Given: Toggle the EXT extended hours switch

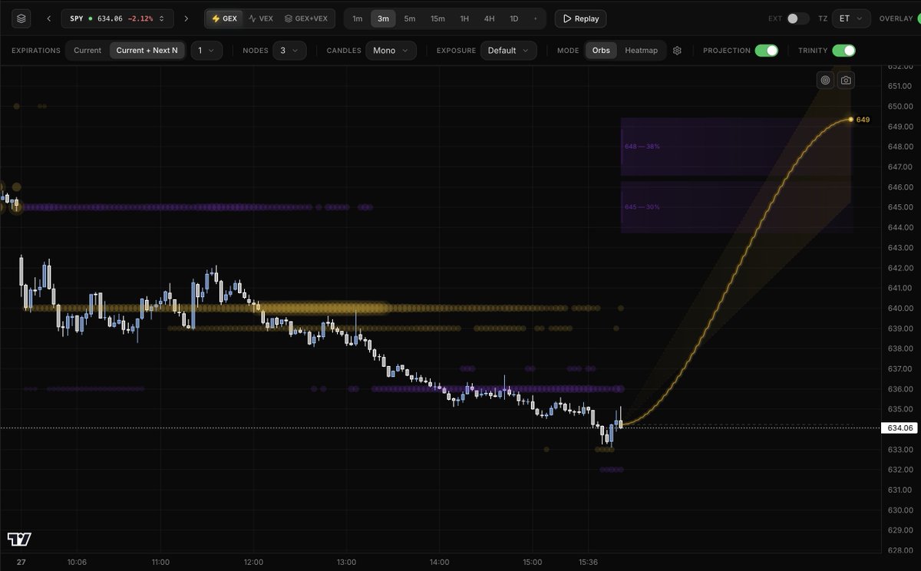Looking at the screenshot, I should coord(797,18).
